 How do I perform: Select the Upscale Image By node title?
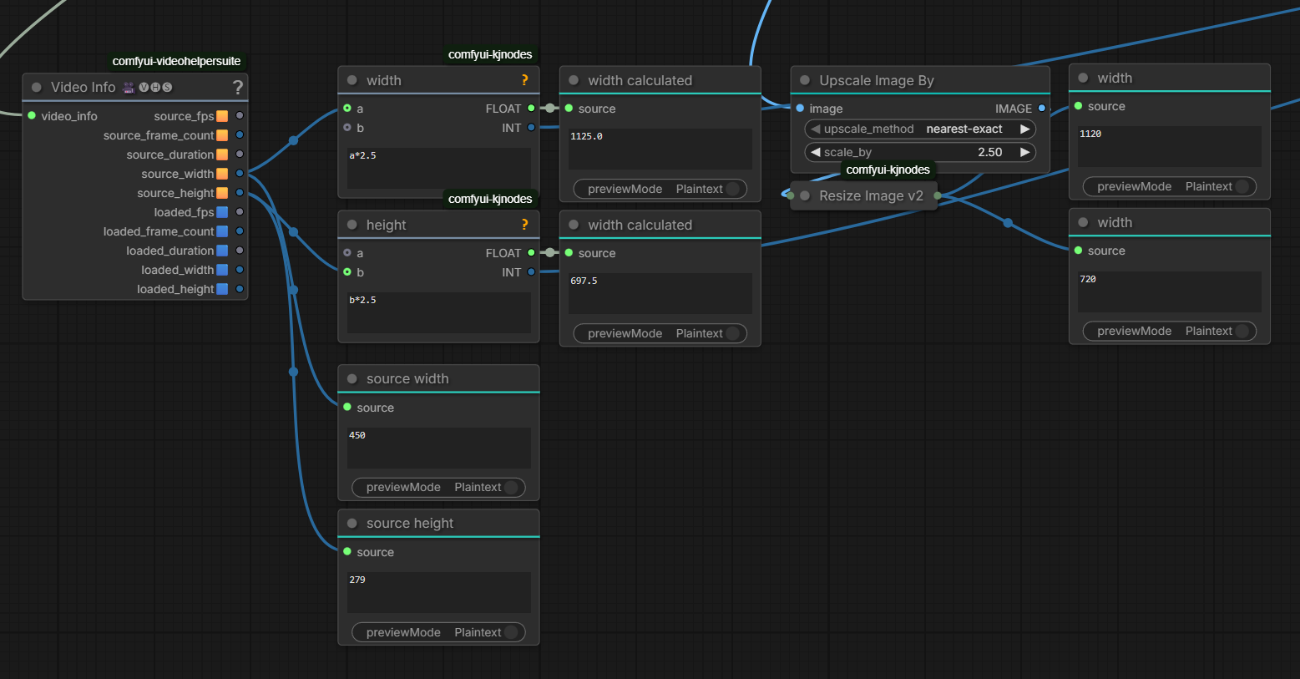pyautogui.click(x=877, y=80)
